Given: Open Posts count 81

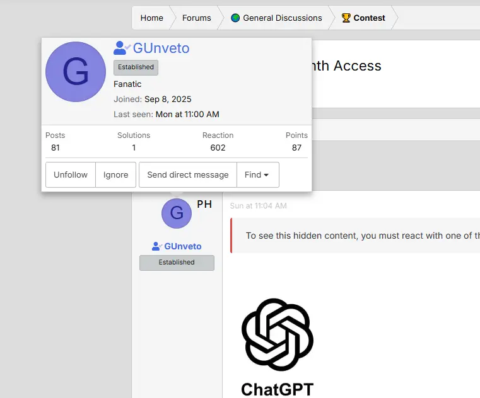Looking at the screenshot, I should pyautogui.click(x=56, y=147).
